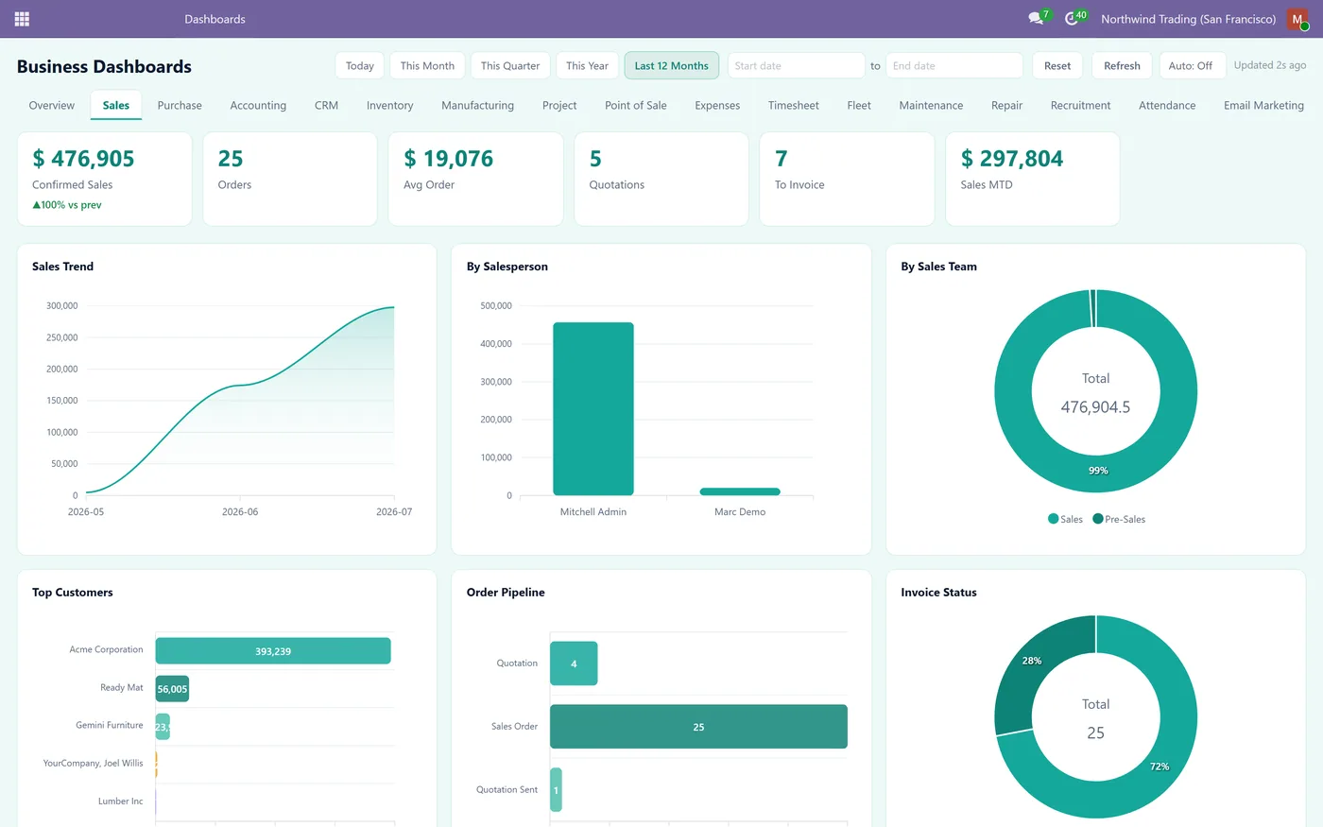Click the Sales Order bar showing 25
The width and height of the screenshot is (1323, 827).
coord(698,727)
